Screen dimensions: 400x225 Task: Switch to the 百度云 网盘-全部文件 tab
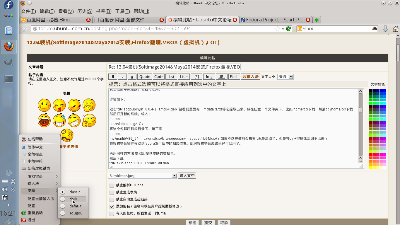(x=129, y=20)
